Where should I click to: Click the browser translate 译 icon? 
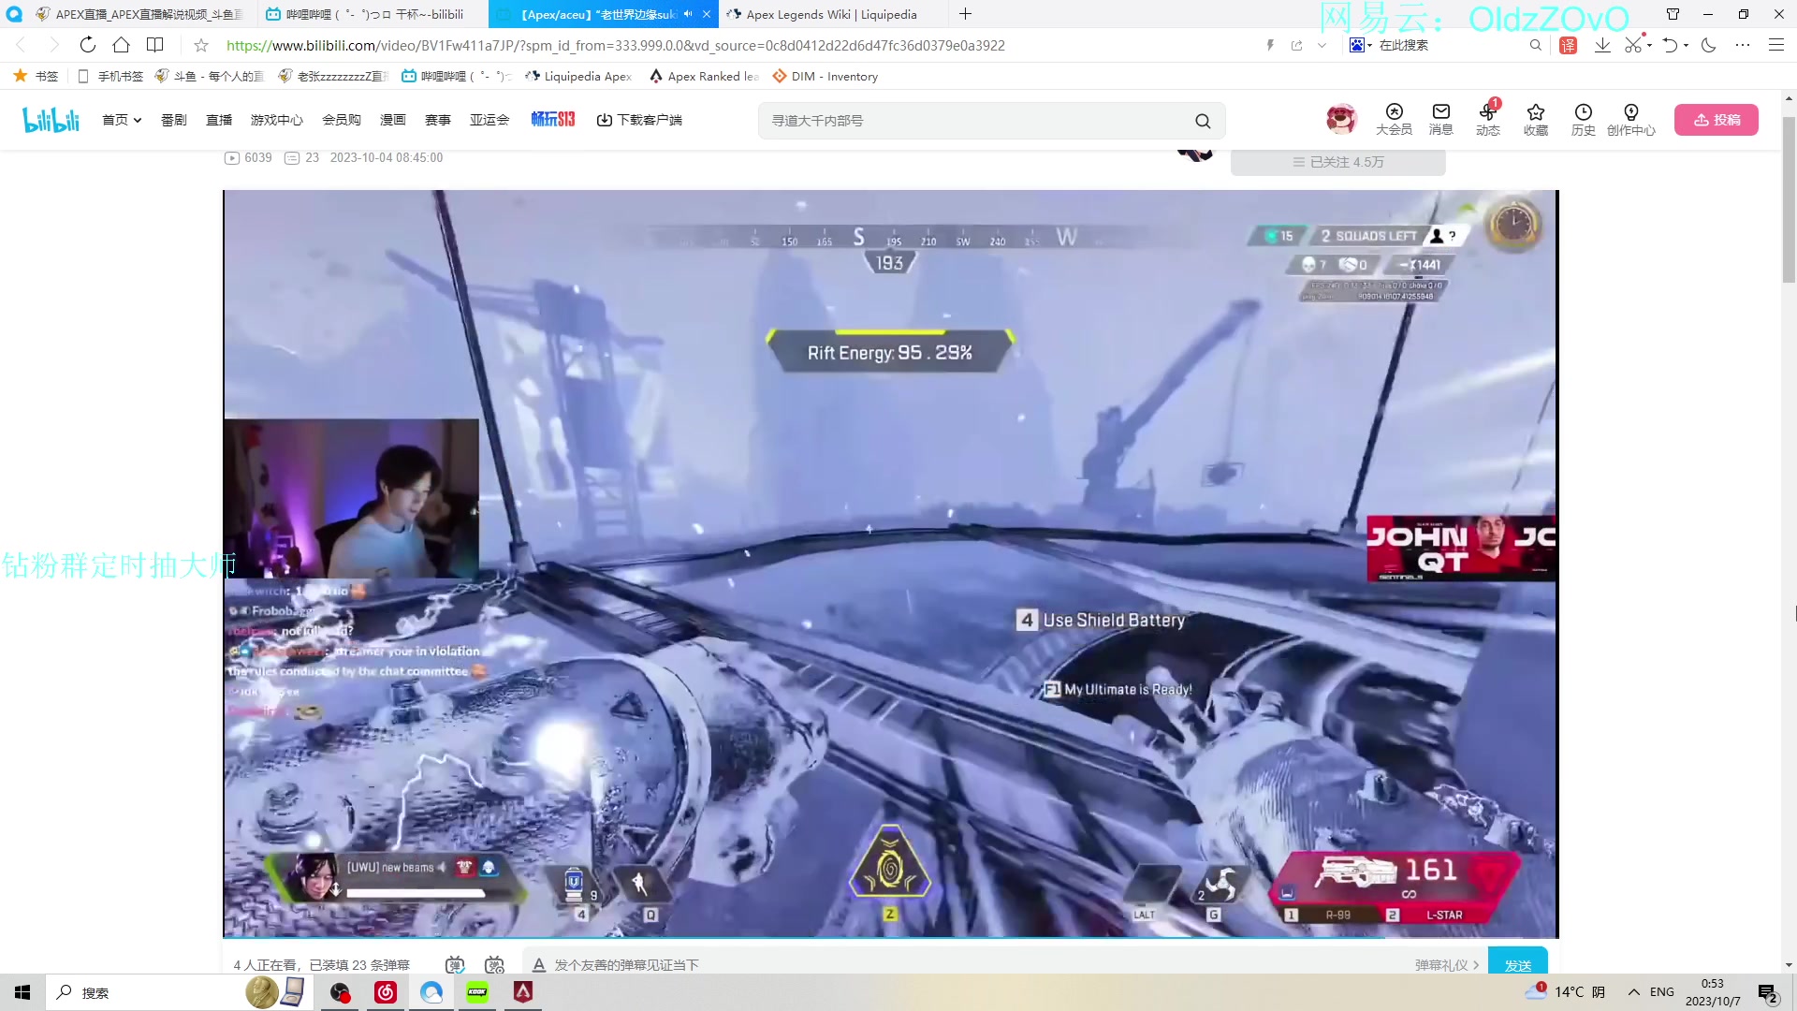coord(1568,45)
